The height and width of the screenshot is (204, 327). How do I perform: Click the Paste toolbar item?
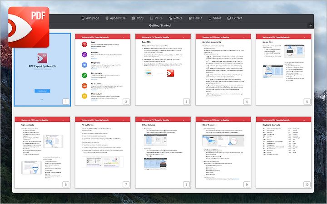pyautogui.click(x=156, y=18)
